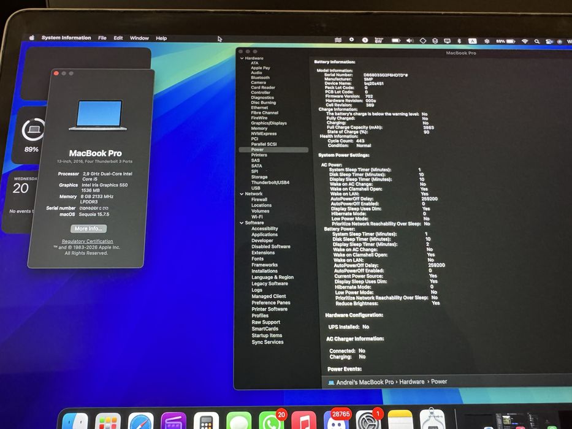Collapse the Hardware section in sidebar
572x429 pixels.
pos(242,58)
